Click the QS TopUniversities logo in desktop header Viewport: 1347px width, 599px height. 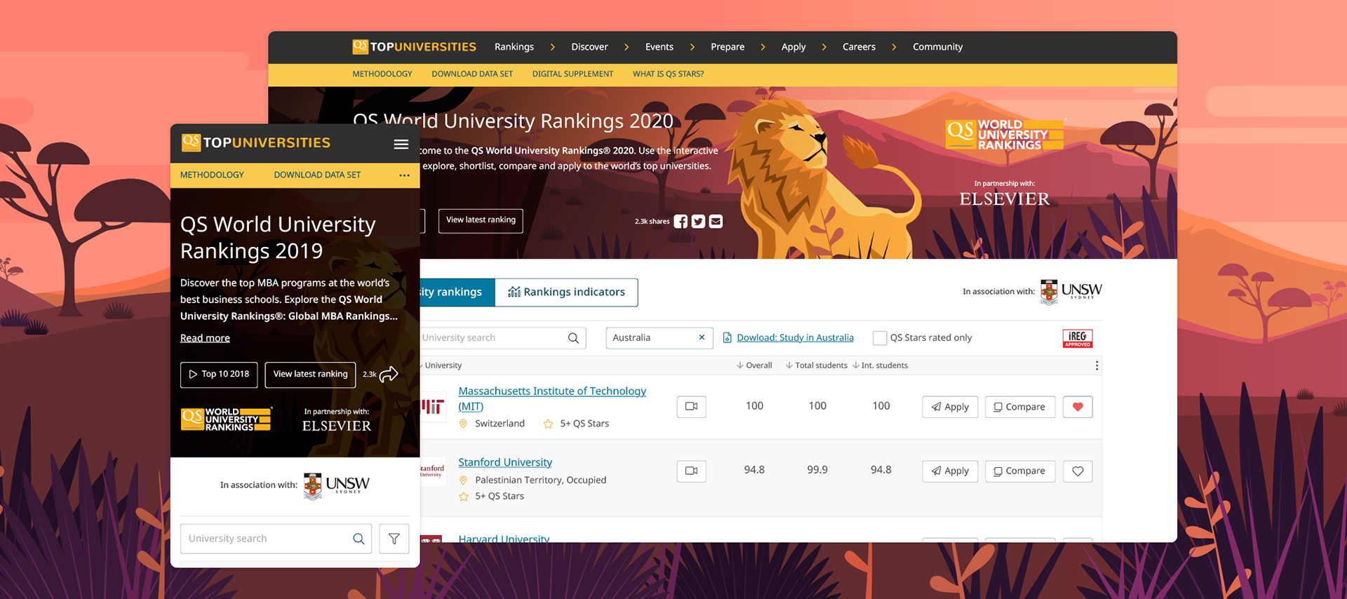coord(414,47)
